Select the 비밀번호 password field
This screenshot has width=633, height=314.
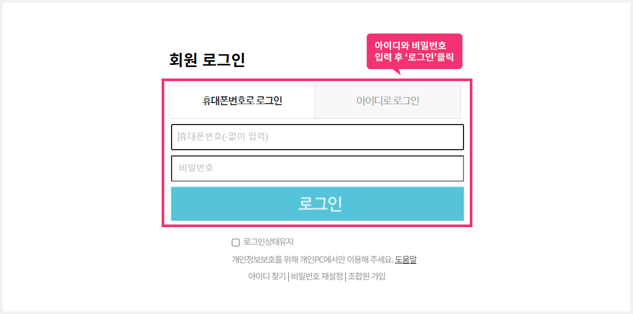coord(317,169)
